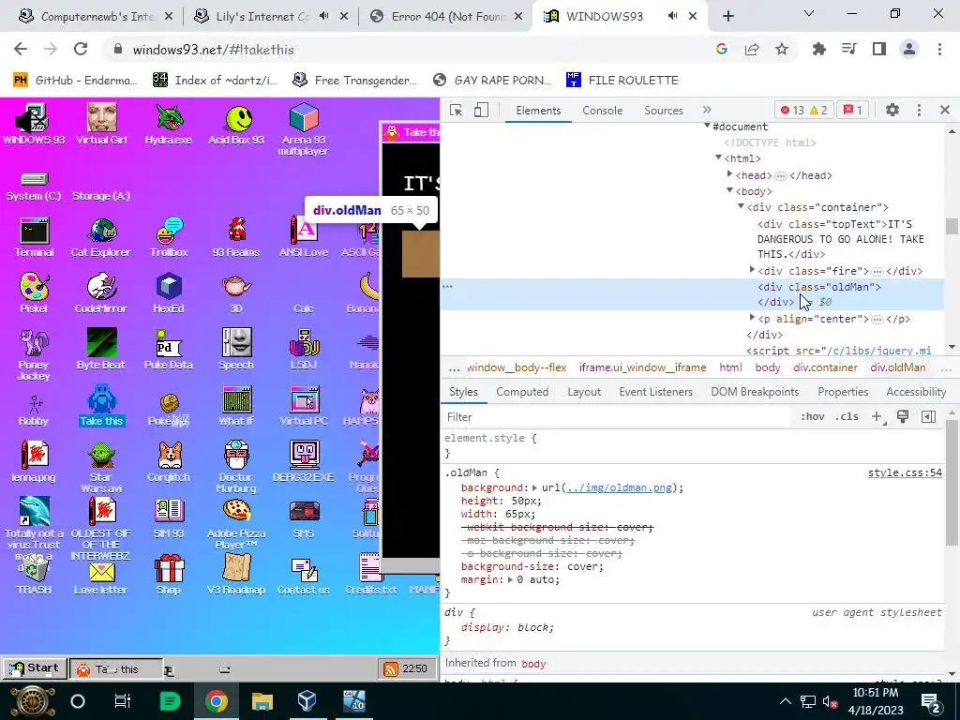Open ANSI Love icon
The width and height of the screenshot is (960, 720).
tap(304, 237)
